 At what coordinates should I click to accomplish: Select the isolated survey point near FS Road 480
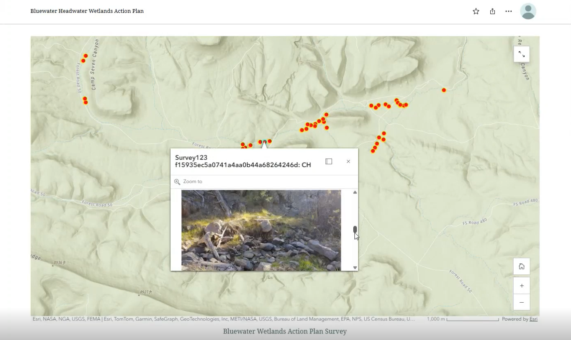[443, 89]
